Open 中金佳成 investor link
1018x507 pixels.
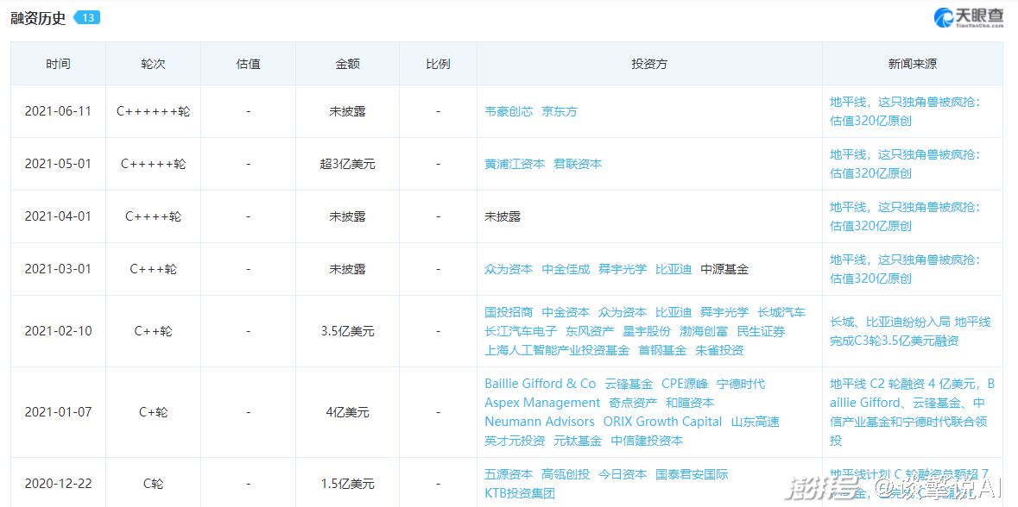tap(566, 269)
